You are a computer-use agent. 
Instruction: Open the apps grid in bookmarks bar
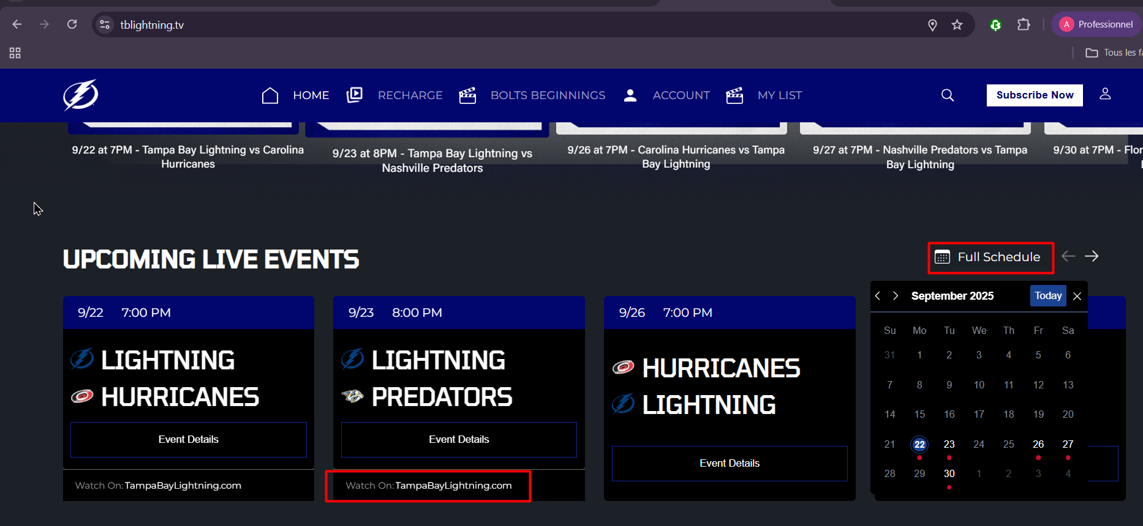click(15, 53)
